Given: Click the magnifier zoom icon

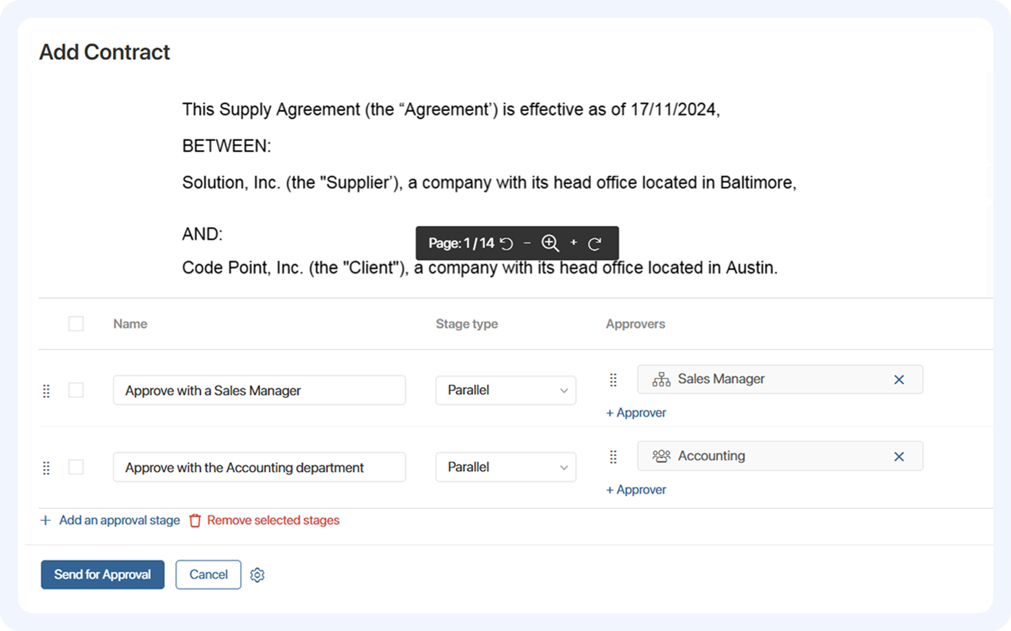Looking at the screenshot, I should pos(550,243).
